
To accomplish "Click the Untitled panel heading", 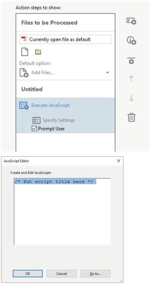I will (32, 89).
